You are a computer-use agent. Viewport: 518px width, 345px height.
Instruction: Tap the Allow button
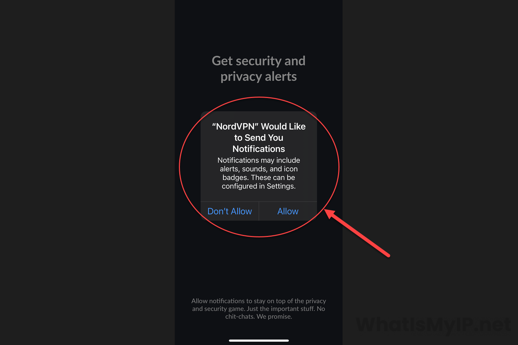[288, 211]
